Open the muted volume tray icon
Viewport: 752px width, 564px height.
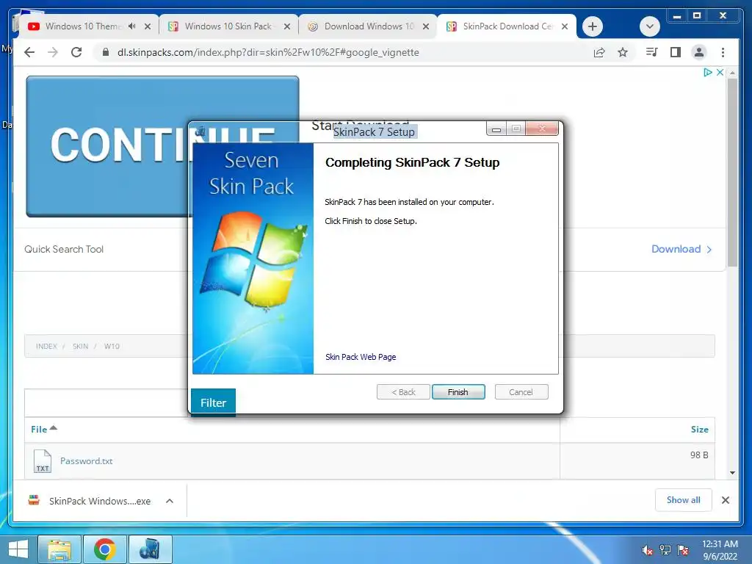click(x=648, y=550)
